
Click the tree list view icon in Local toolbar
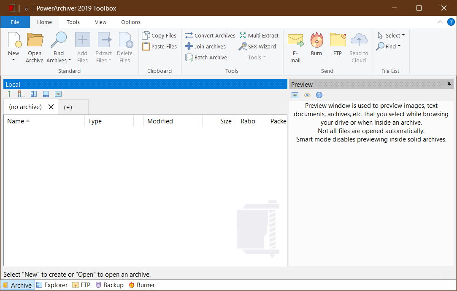[22, 94]
